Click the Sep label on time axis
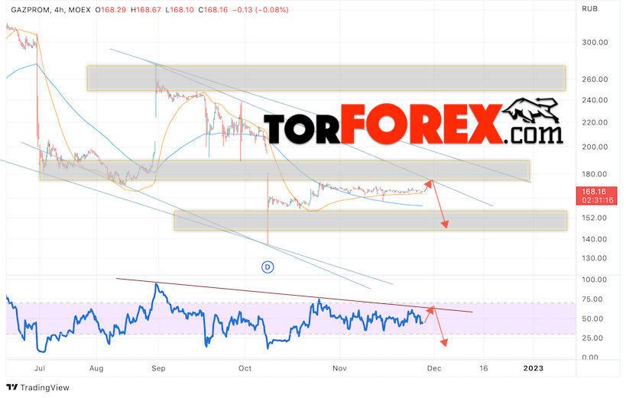626x398 pixels. coord(158,368)
